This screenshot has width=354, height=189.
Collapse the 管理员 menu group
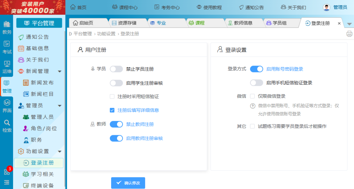60,106
